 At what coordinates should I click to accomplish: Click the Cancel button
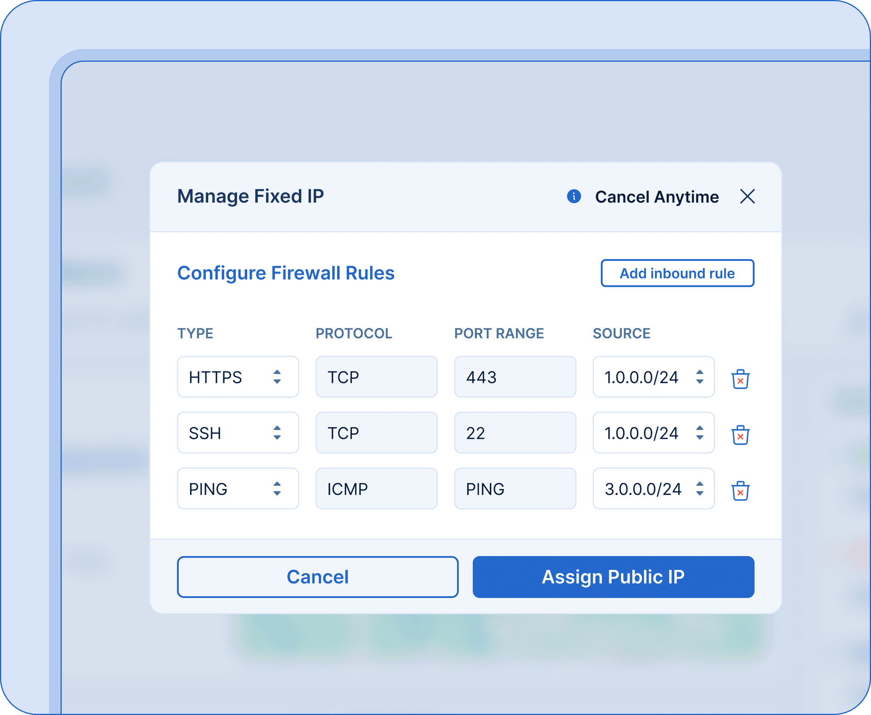point(318,577)
